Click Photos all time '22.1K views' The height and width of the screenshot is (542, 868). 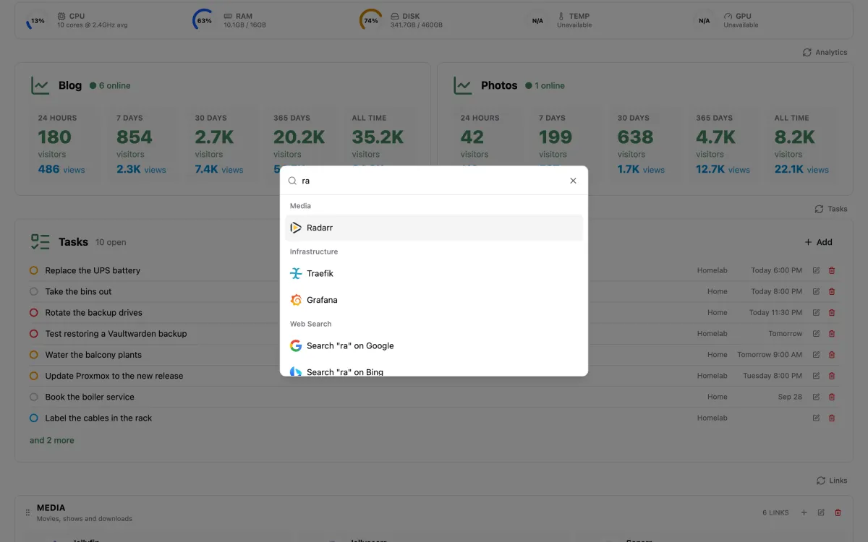(801, 170)
